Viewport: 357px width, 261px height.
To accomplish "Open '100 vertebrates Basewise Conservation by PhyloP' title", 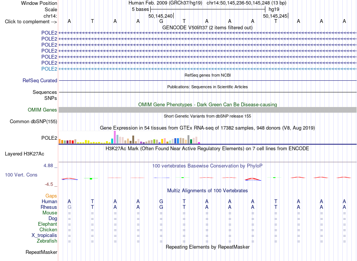I will pyautogui.click(x=207, y=166).
